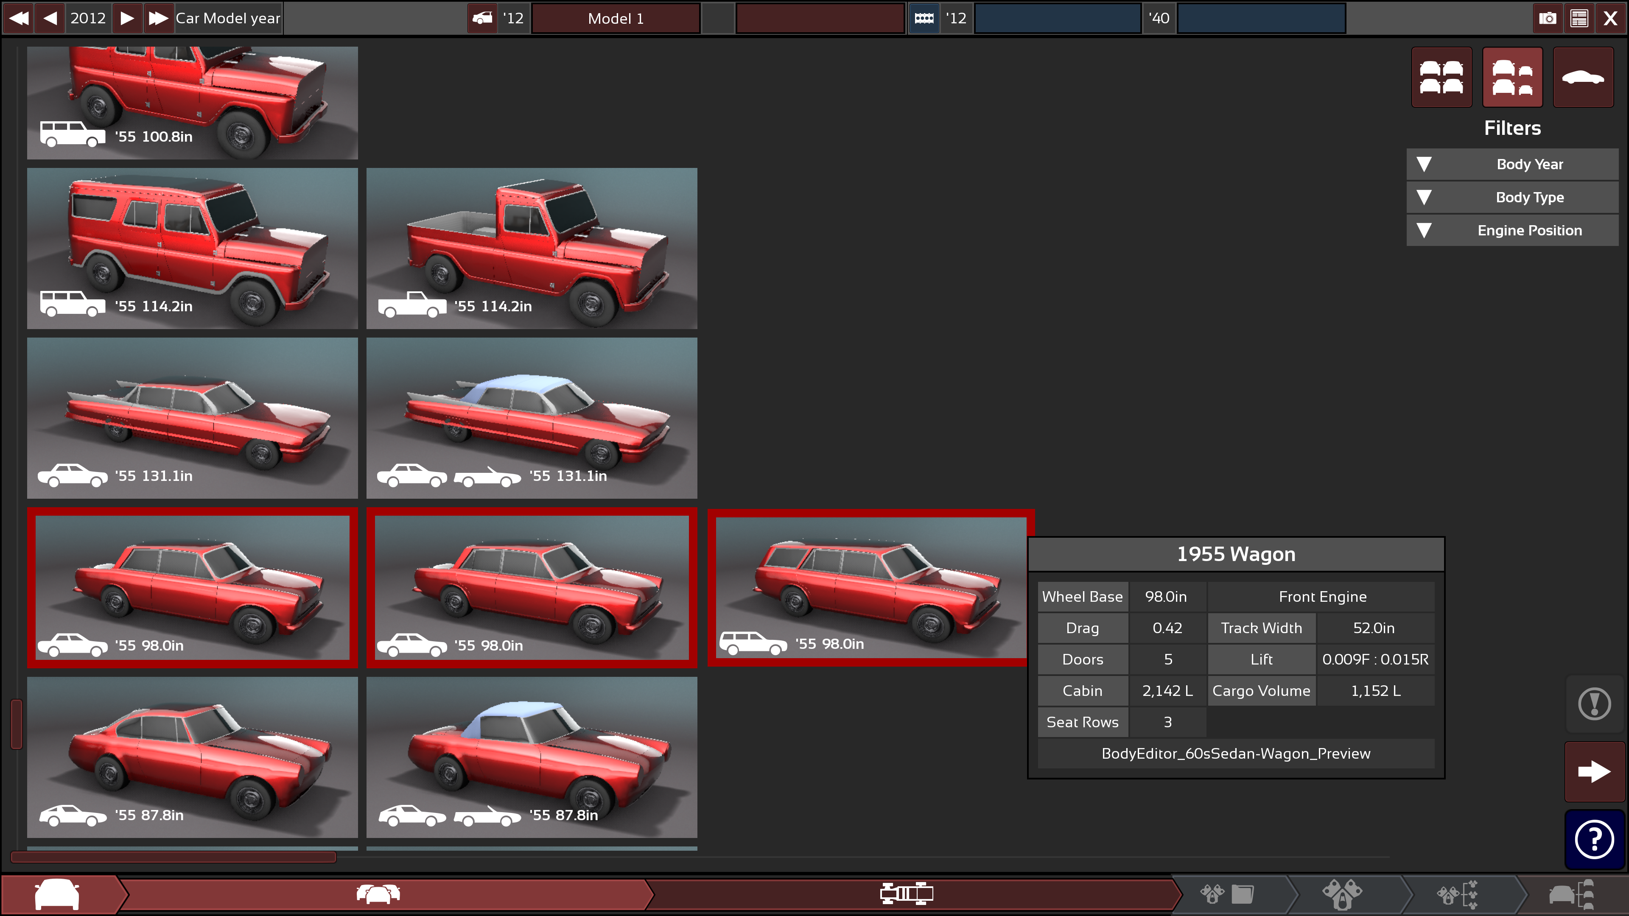Click the Cargo Volume 1,152 L value
The image size is (1629, 916).
[x=1375, y=691]
